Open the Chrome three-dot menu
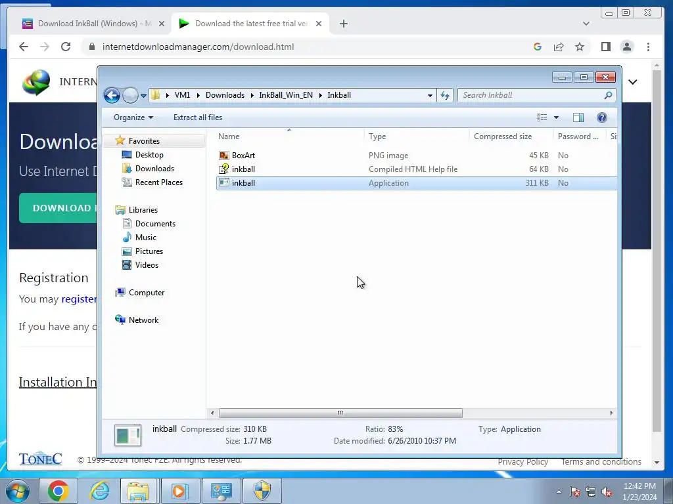Viewport: 673px width, 504px height. pos(648,47)
